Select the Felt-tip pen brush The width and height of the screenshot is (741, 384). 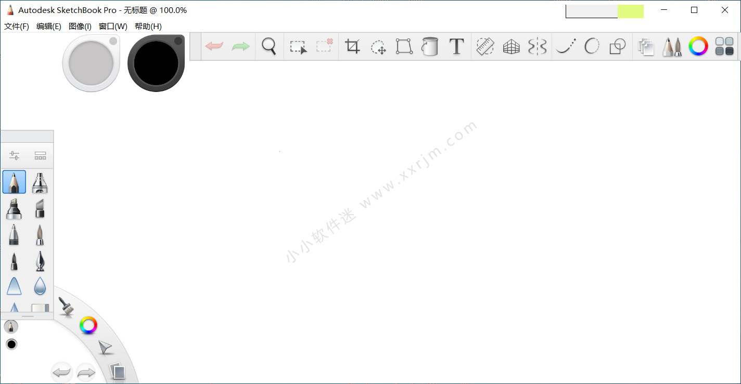14,261
